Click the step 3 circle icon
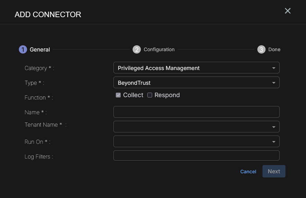Viewport: 306px width, 198px height. pyautogui.click(x=261, y=49)
